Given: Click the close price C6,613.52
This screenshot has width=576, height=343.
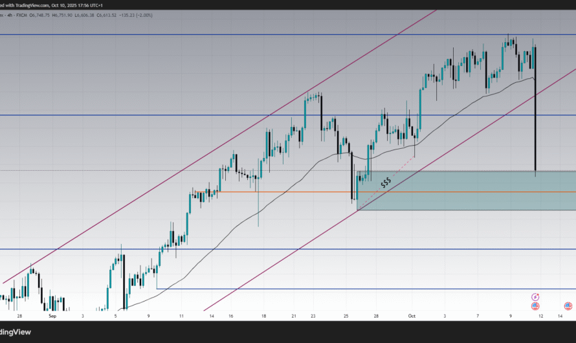Looking at the screenshot, I should coord(107,16).
